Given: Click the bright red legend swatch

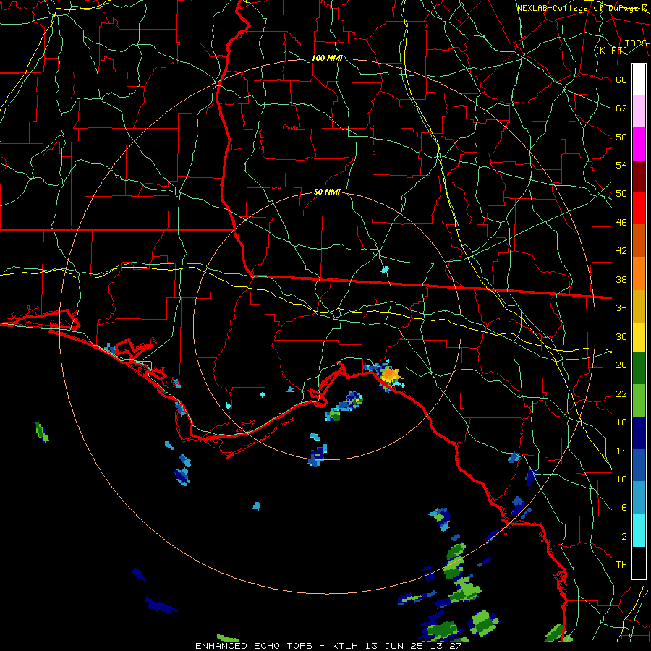Looking at the screenshot, I should (x=639, y=208).
